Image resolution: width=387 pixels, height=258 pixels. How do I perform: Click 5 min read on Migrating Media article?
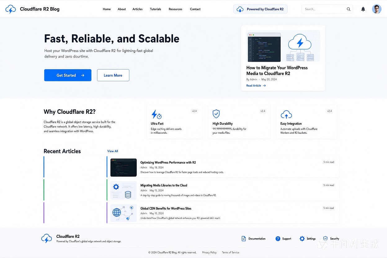coord(329,185)
